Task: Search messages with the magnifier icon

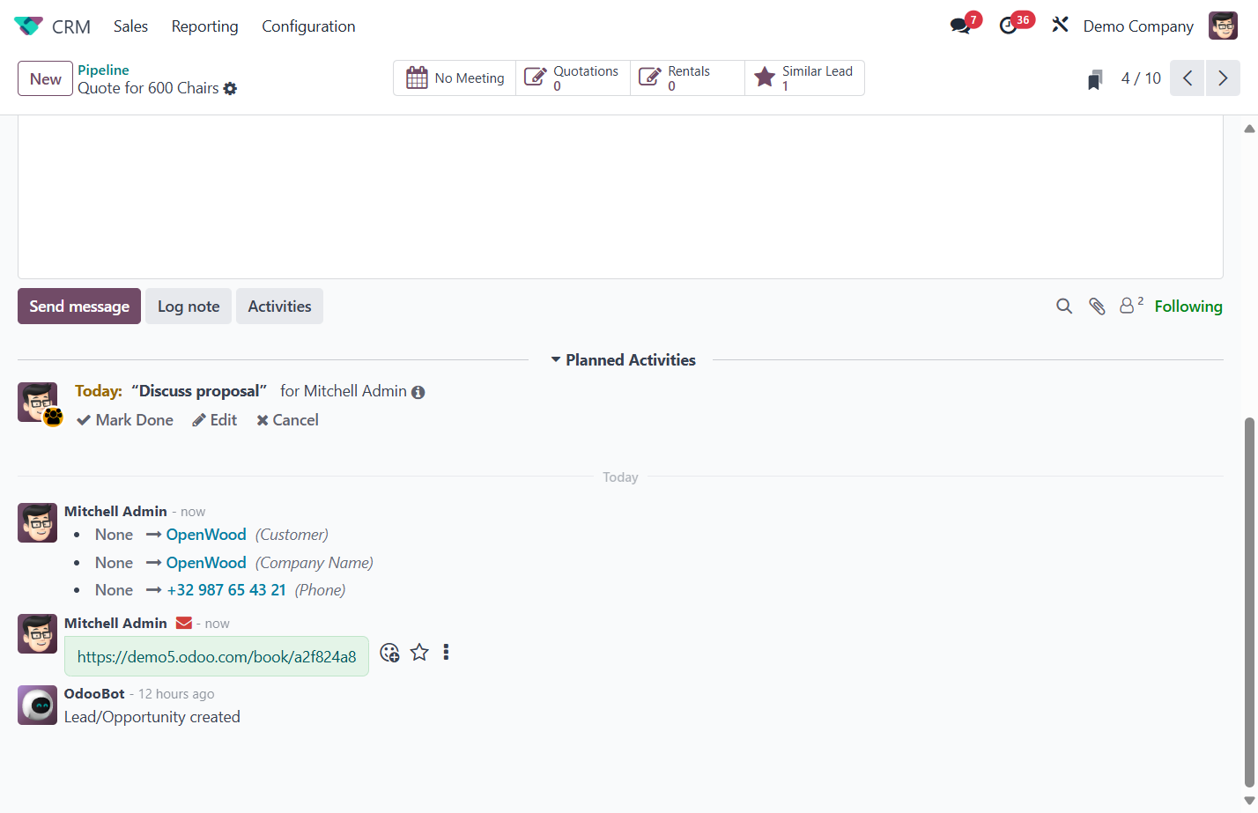Action: (1064, 307)
